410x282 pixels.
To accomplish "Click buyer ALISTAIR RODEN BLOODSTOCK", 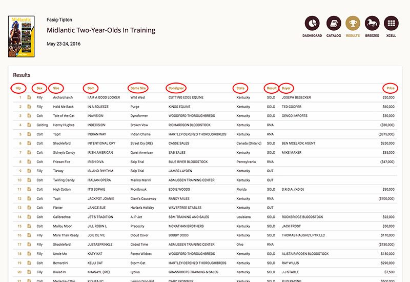I will [305, 254].
